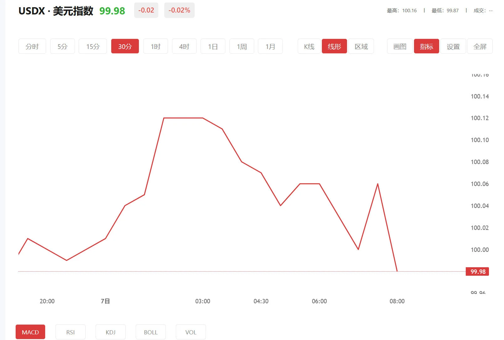Click the active 30分 interval button

point(125,46)
